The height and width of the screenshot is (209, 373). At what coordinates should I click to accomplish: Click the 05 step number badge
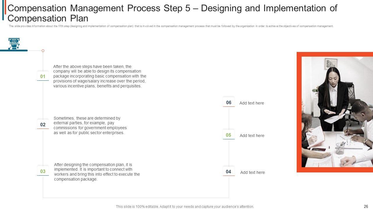pos(228,135)
